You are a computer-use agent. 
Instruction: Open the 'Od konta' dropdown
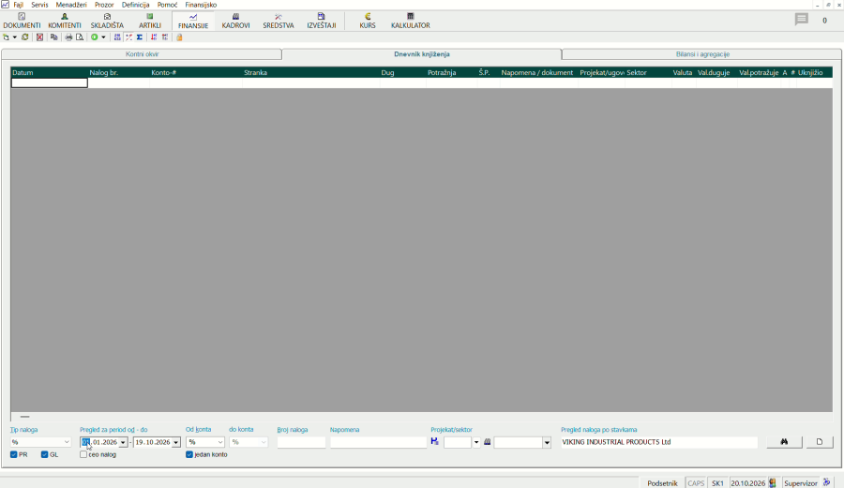(x=219, y=442)
